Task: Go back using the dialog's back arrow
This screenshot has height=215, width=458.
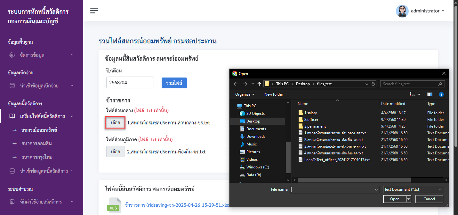Action: [x=236, y=84]
